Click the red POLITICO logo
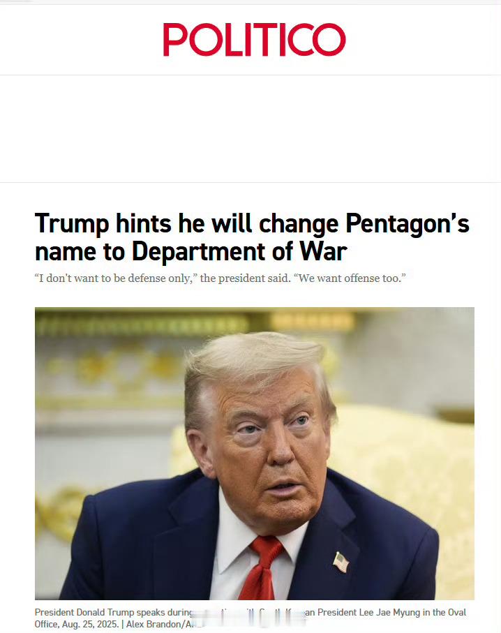The image size is (501, 633). [254, 40]
